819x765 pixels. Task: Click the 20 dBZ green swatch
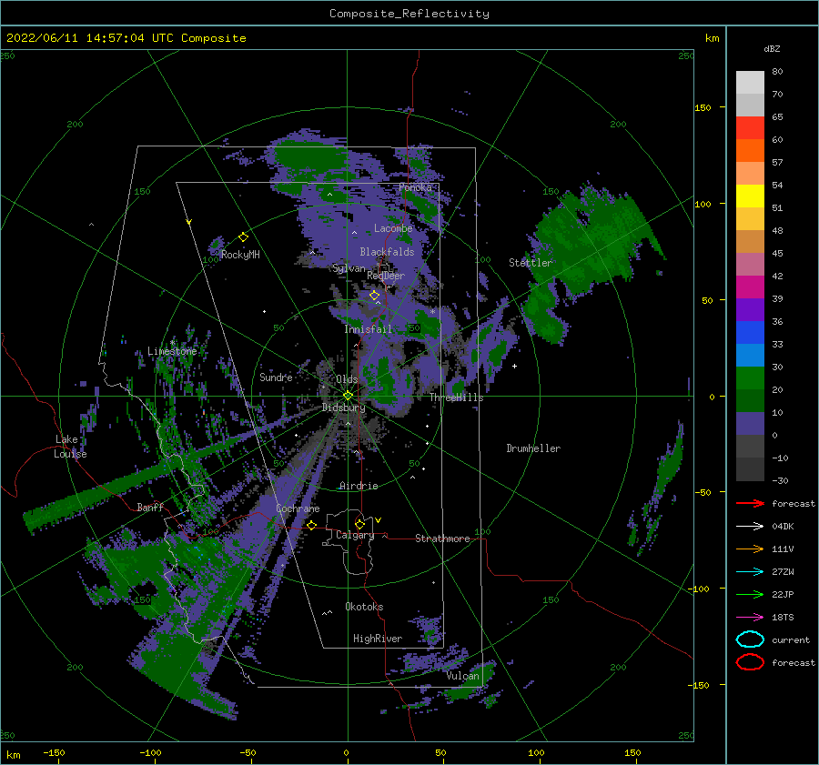[750, 400]
